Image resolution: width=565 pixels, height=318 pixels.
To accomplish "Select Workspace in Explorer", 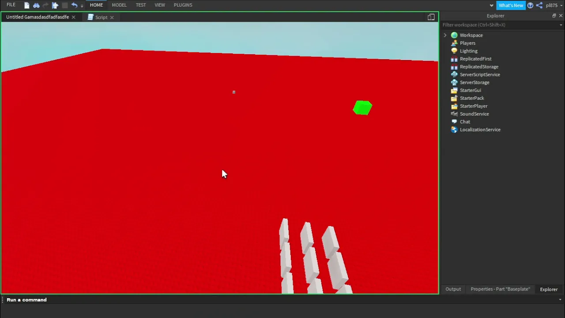I will click(x=471, y=35).
